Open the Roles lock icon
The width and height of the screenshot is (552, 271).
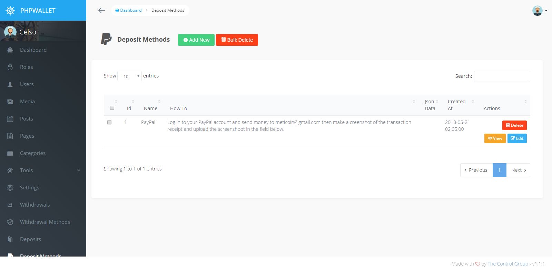10,67
